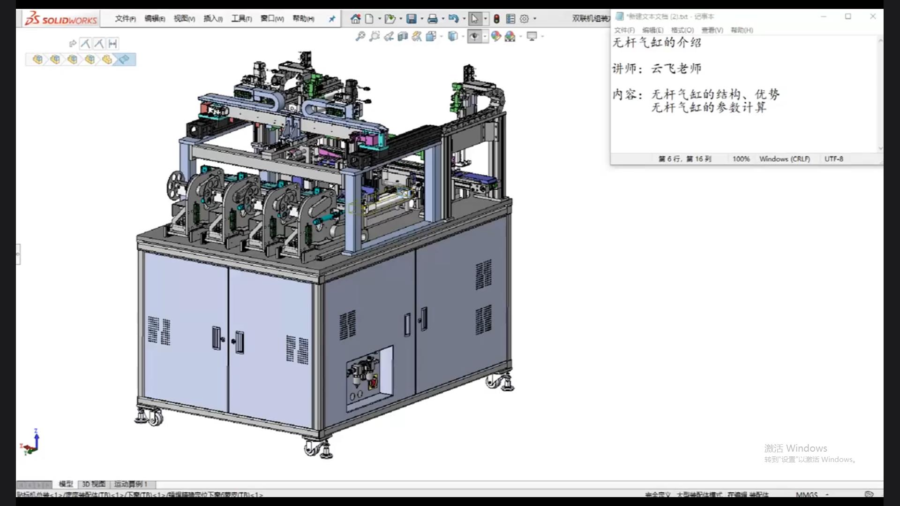This screenshot has height=506, width=900.
Task: Open the View Settings monitor icon
Action: (532, 36)
